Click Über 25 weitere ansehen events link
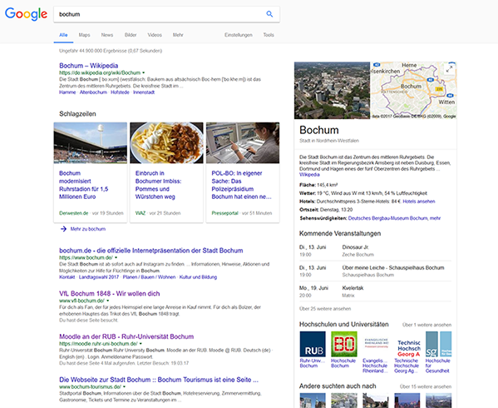This screenshot has height=408, width=498. [325, 309]
